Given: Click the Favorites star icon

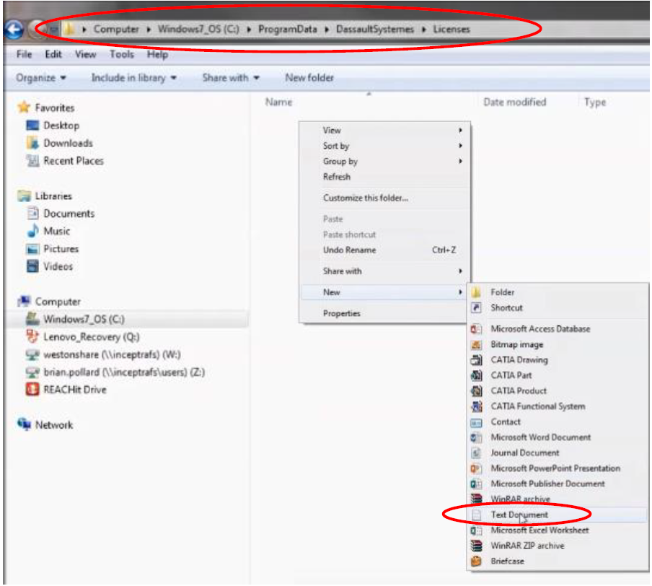Looking at the screenshot, I should [x=24, y=108].
